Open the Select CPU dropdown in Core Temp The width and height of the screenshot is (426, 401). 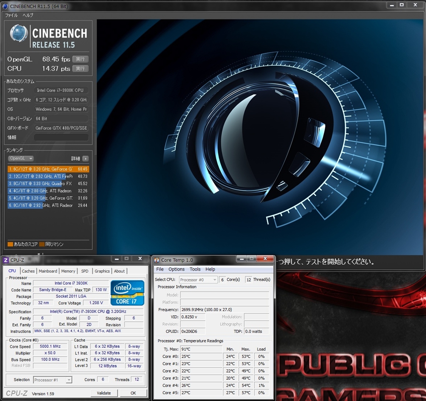(198, 280)
